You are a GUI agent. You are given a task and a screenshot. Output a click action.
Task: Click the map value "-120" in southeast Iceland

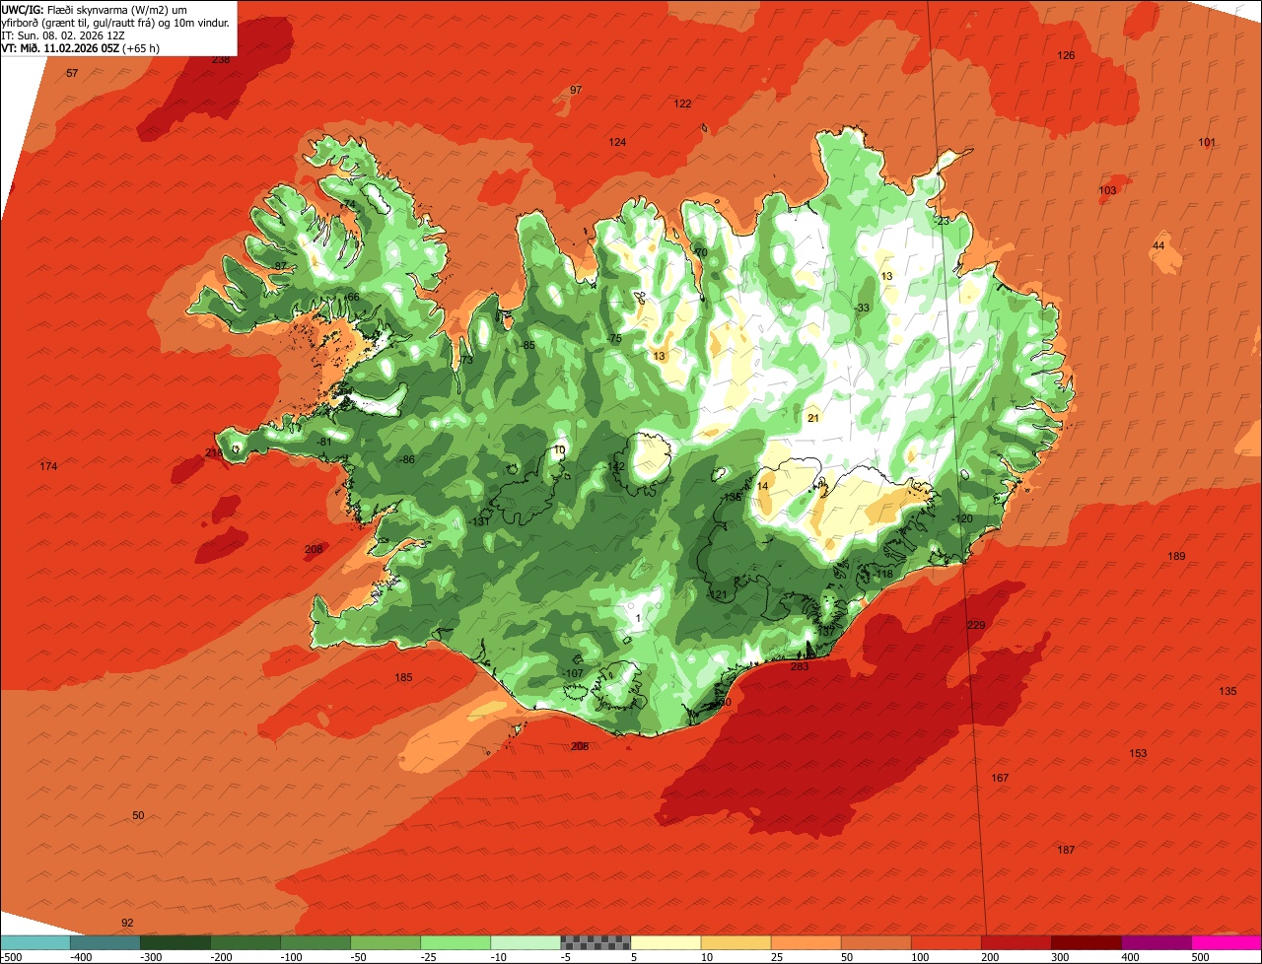(962, 519)
